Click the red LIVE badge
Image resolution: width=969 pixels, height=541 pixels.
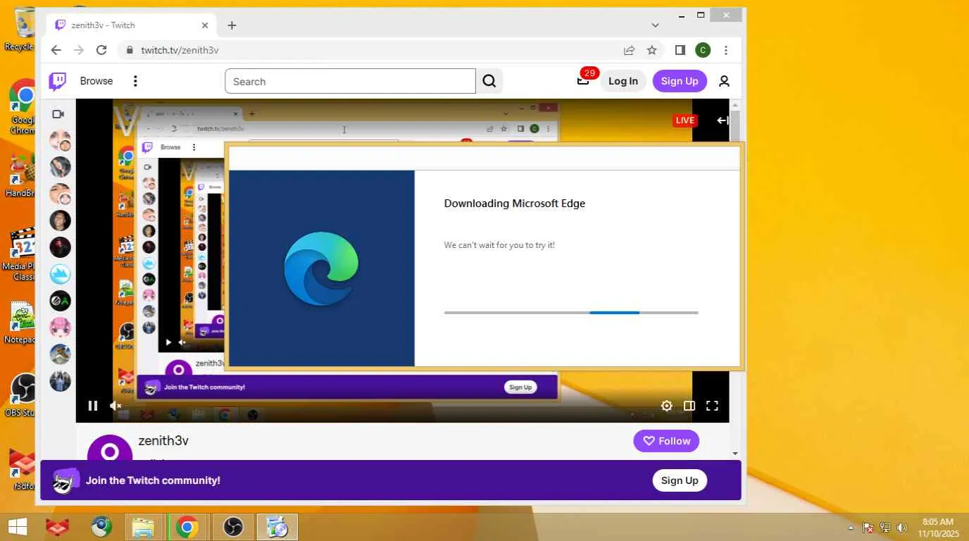[x=685, y=120]
